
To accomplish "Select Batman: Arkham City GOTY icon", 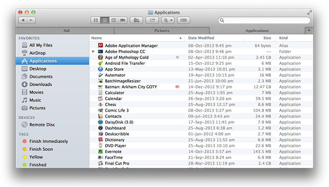I will 101,87.
